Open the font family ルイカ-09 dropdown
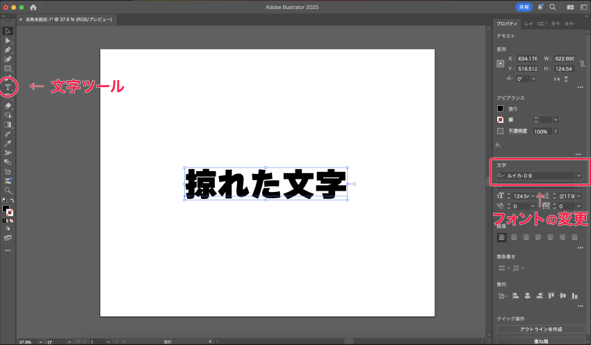The height and width of the screenshot is (345, 591). (x=578, y=176)
